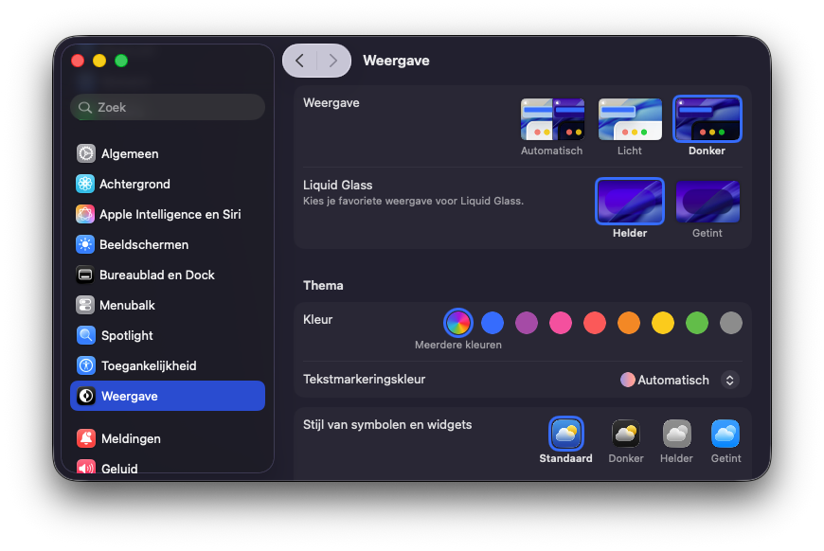Open Toegankelijkheid accessibility icon
Image resolution: width=824 pixels, height=551 pixels.
(86, 365)
